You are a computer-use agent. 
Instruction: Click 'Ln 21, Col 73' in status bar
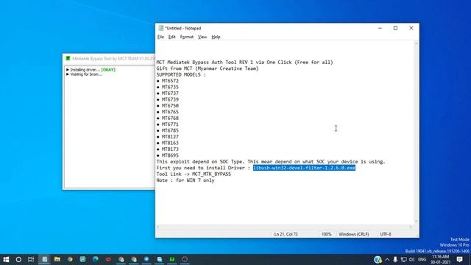coord(286,234)
